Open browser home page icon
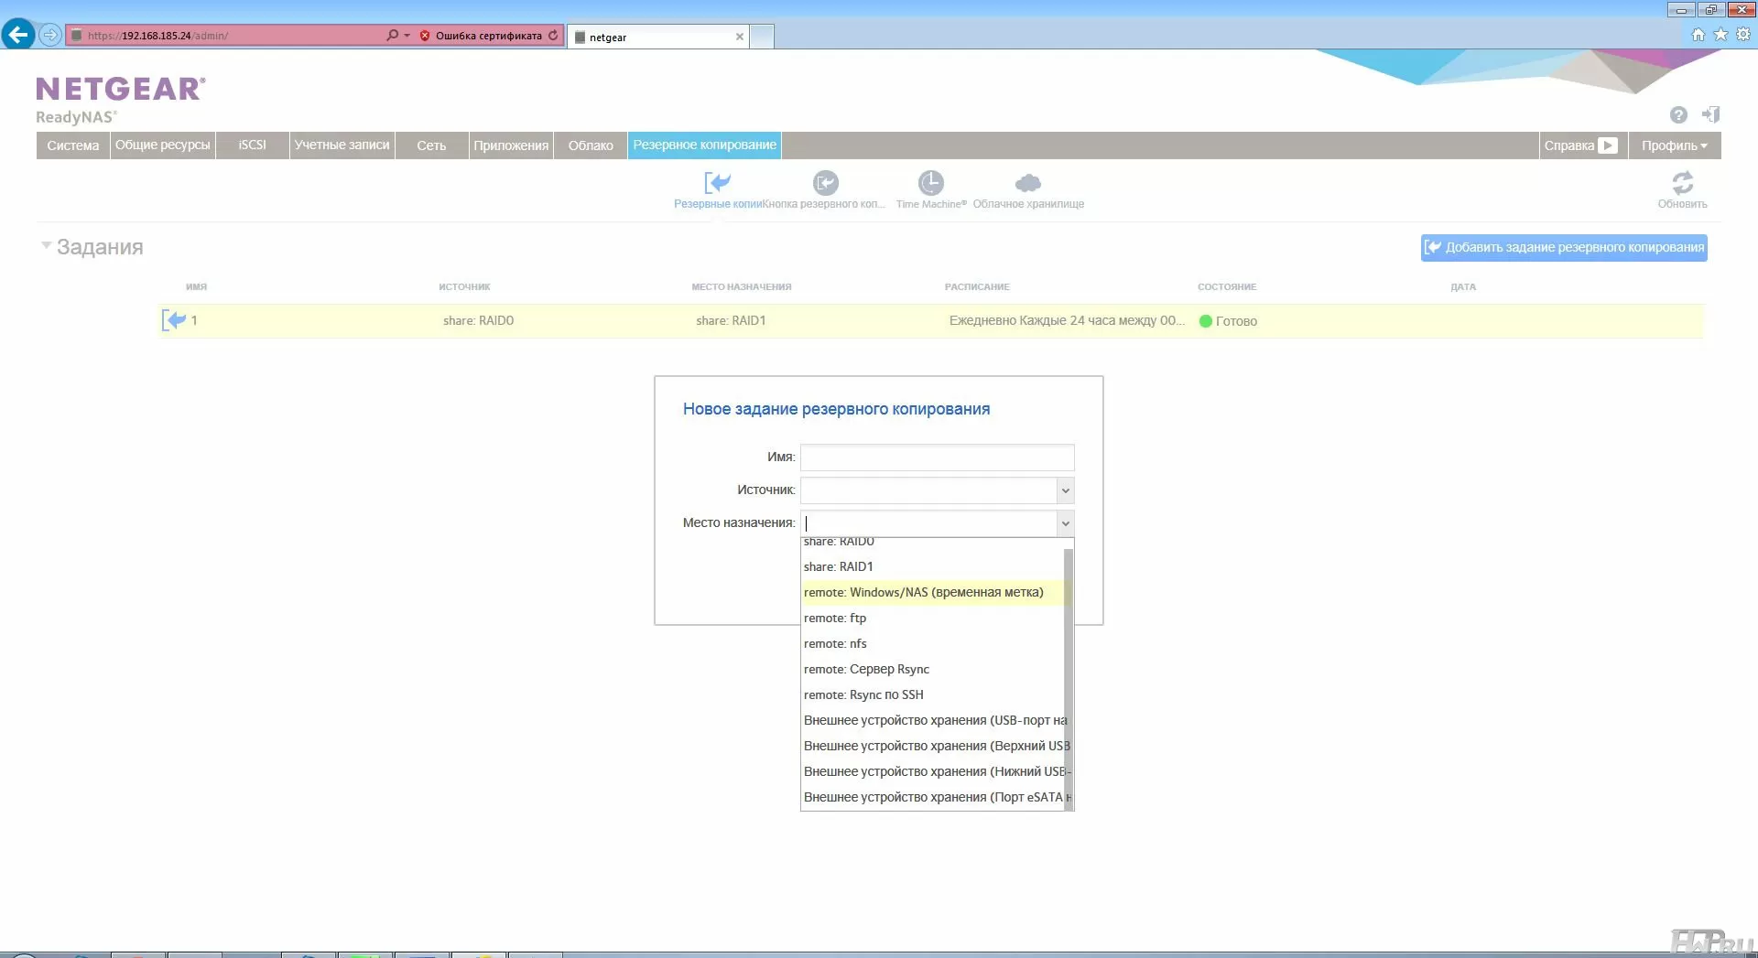 click(x=1698, y=35)
